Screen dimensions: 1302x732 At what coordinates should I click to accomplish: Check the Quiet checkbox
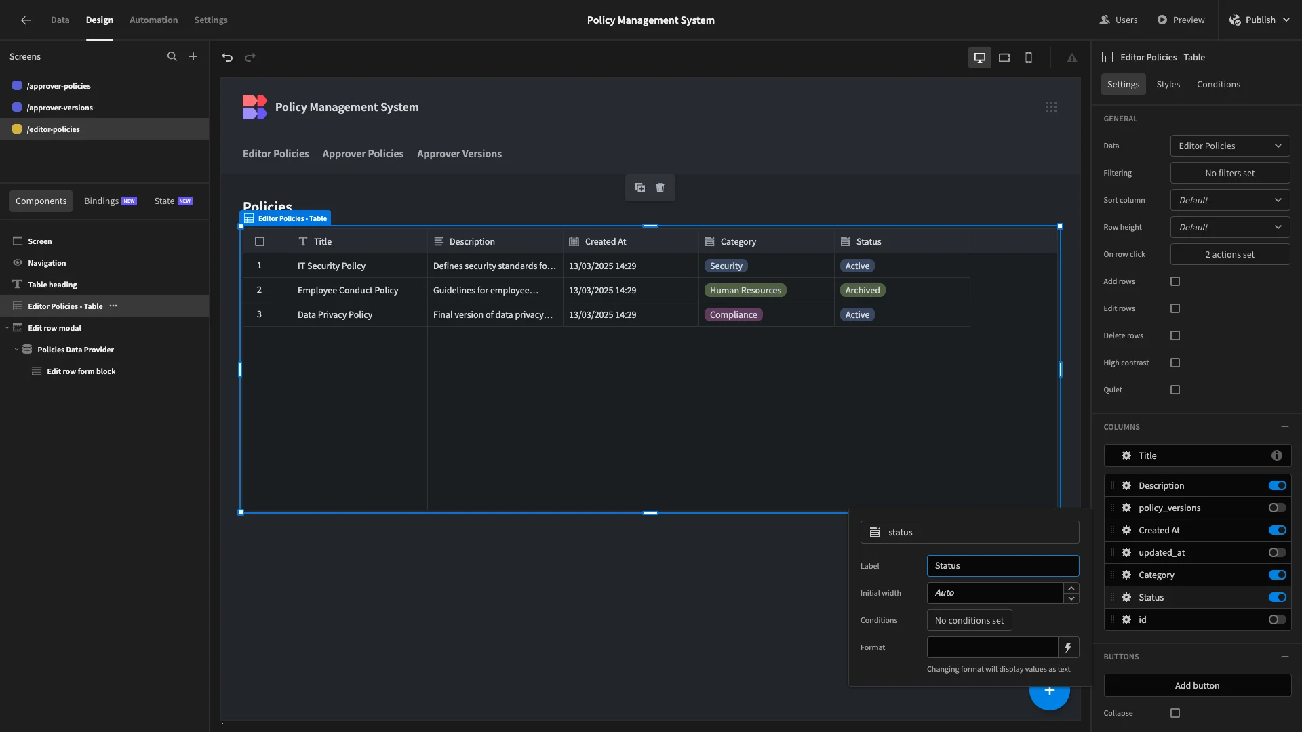coord(1175,390)
